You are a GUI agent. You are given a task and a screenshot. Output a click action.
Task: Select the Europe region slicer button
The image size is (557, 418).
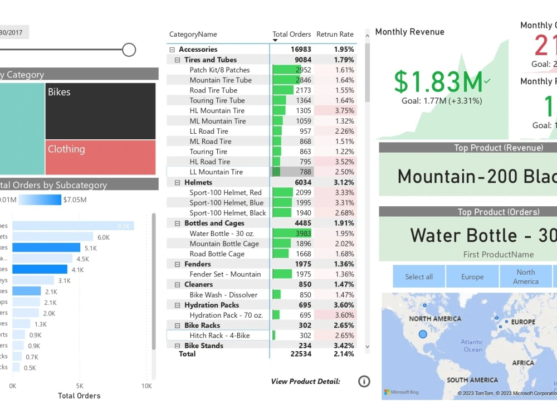[x=472, y=276]
